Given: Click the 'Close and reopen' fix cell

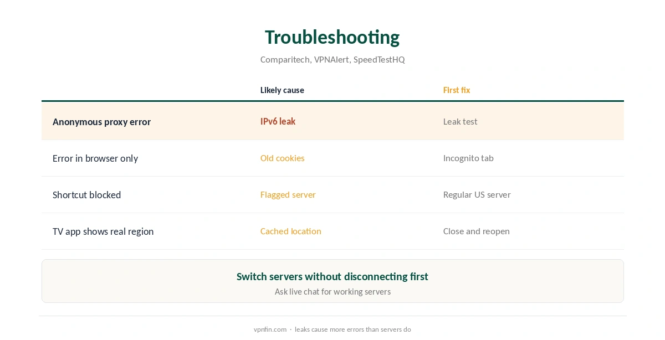Looking at the screenshot, I should [476, 231].
